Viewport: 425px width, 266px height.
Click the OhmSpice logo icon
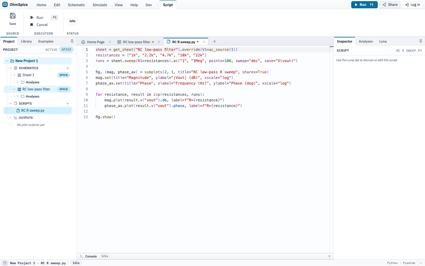click(5, 5)
